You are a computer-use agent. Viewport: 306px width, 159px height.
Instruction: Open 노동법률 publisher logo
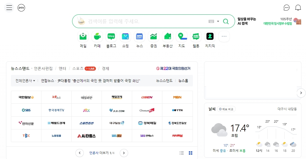point(56,136)
